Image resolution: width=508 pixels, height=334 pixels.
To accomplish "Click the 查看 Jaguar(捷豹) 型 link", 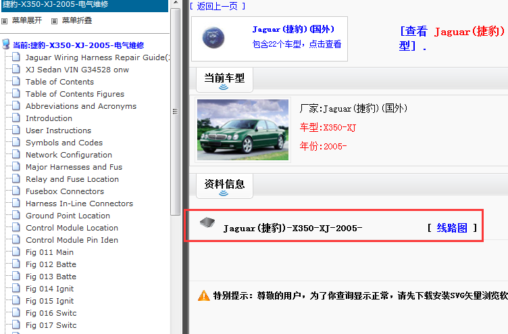I will [453, 39].
